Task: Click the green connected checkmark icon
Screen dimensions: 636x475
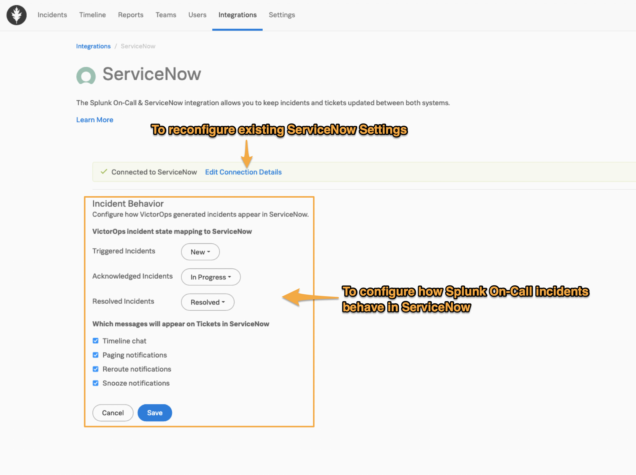Action: click(104, 172)
